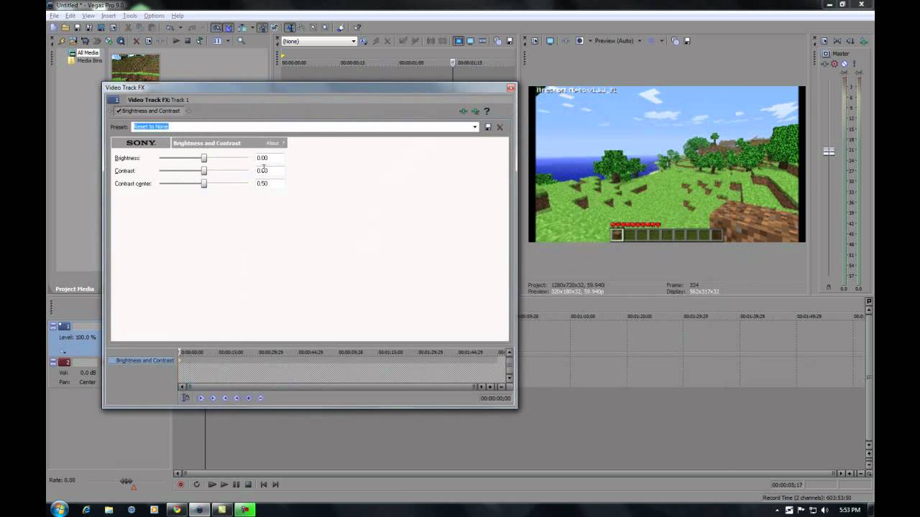Image resolution: width=920 pixels, height=517 pixels.
Task: Open the File menu
Action: (54, 15)
